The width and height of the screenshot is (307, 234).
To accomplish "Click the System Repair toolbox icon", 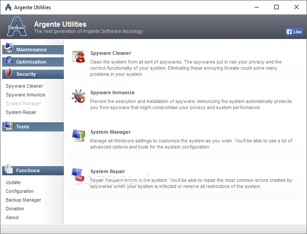I will [78, 175].
